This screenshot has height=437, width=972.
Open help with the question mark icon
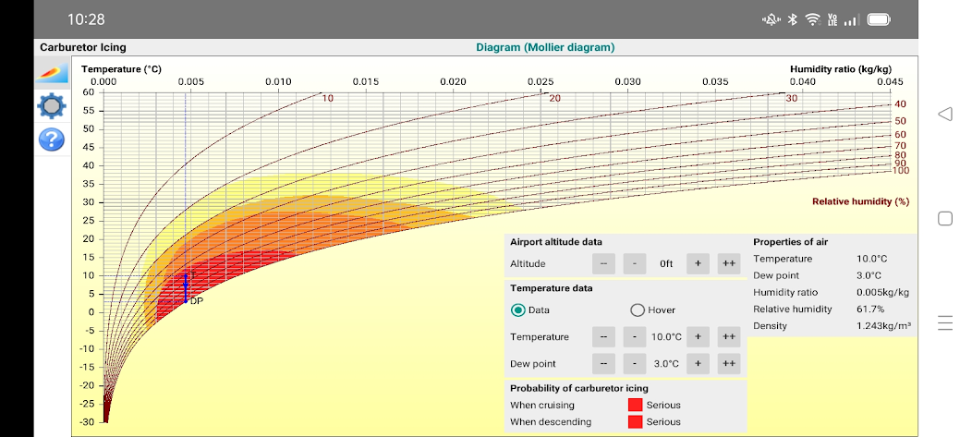pyautogui.click(x=52, y=140)
